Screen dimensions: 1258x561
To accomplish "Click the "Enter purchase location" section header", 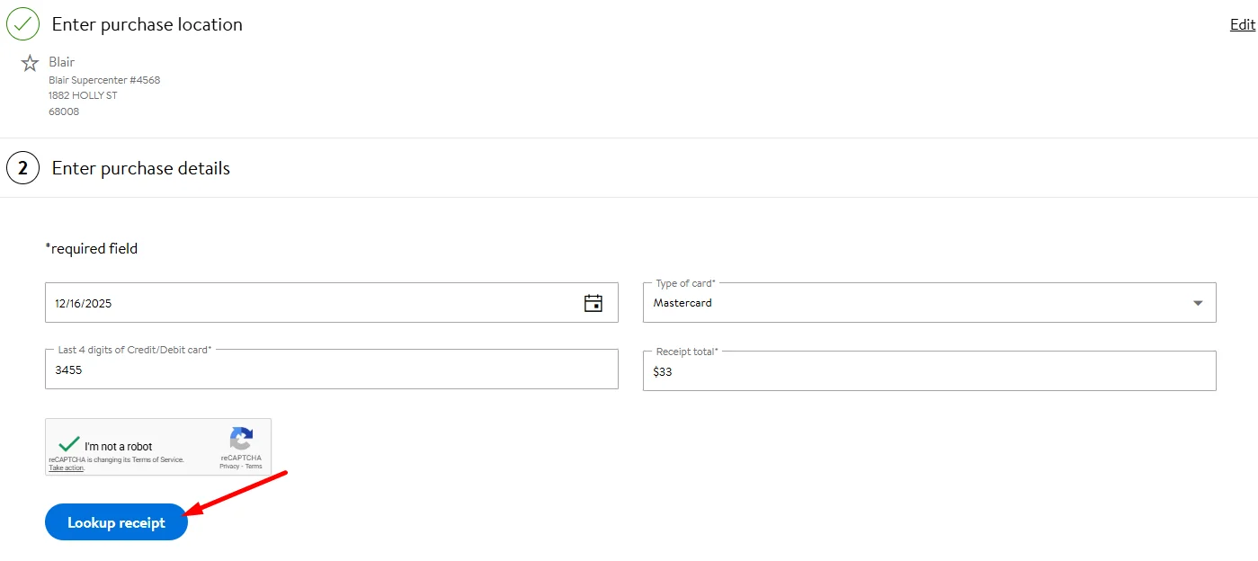I will [147, 24].
